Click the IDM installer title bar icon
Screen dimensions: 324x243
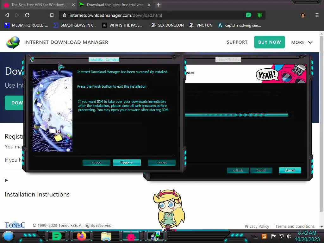(x=32, y=60)
